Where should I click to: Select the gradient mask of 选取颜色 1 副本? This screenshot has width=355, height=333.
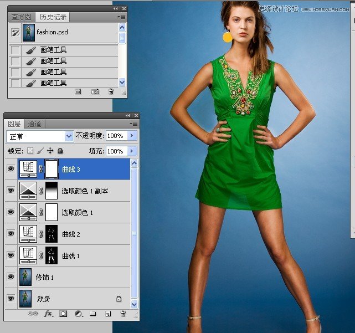pos(52,191)
